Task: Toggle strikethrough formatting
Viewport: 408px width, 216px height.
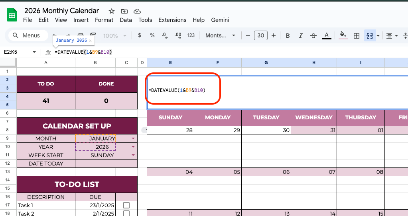Action: click(313, 35)
